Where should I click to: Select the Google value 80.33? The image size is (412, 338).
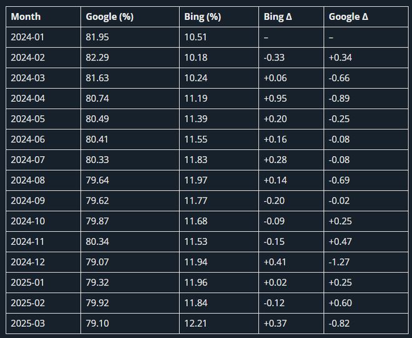coord(130,160)
